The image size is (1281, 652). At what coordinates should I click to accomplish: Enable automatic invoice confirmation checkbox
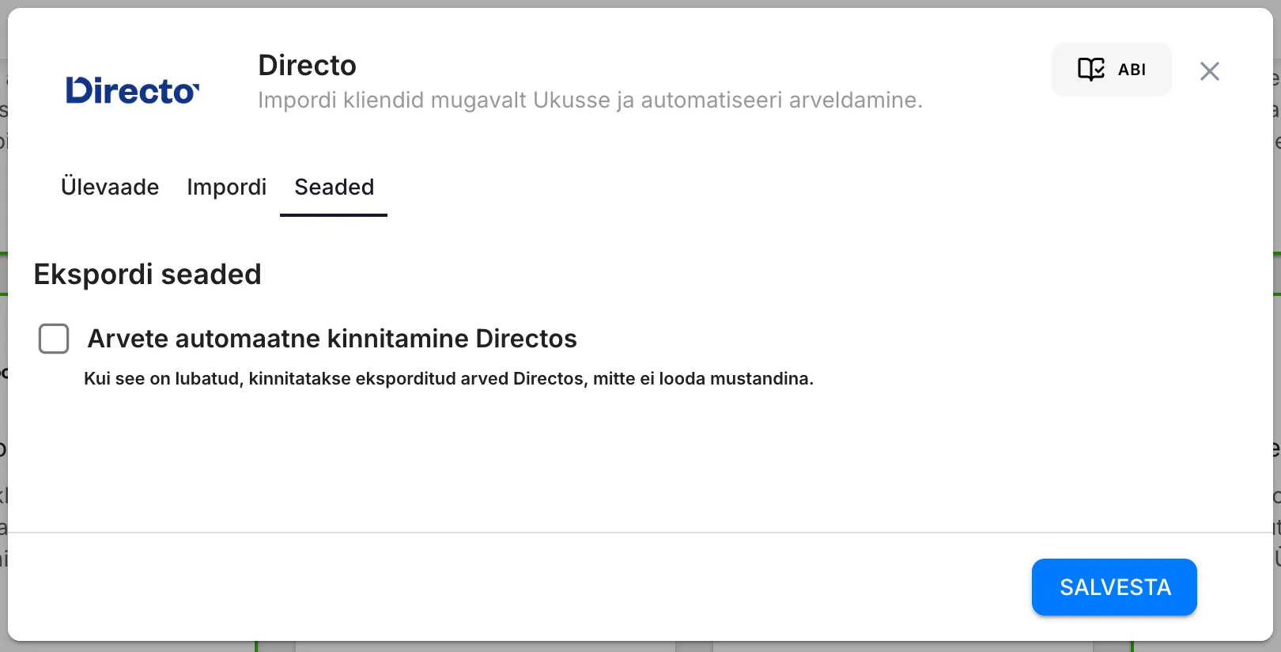[54, 339]
